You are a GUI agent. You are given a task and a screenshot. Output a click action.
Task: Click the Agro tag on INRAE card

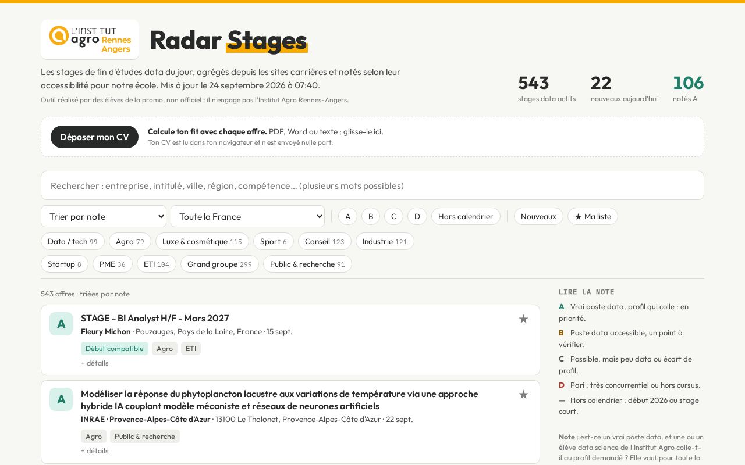[94, 436]
